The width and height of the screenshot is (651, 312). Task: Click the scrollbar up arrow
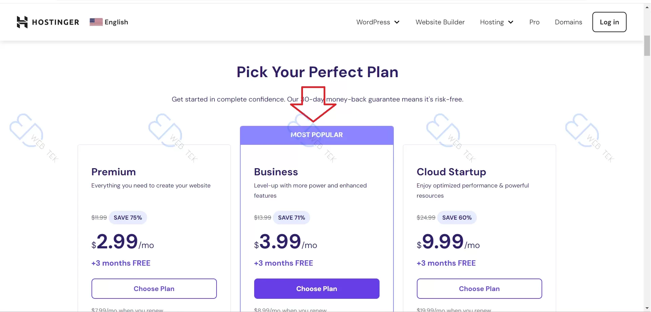(647, 7)
